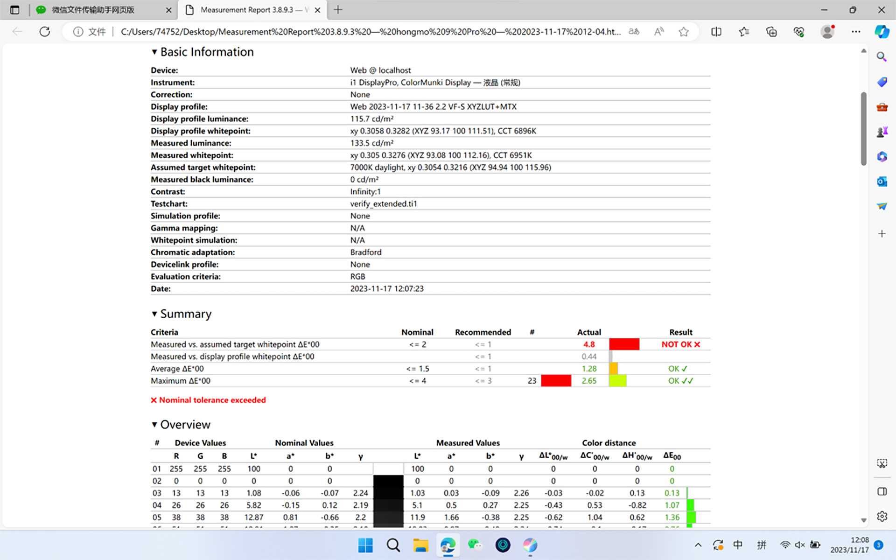Open the Tab actions menu icon

click(14, 10)
